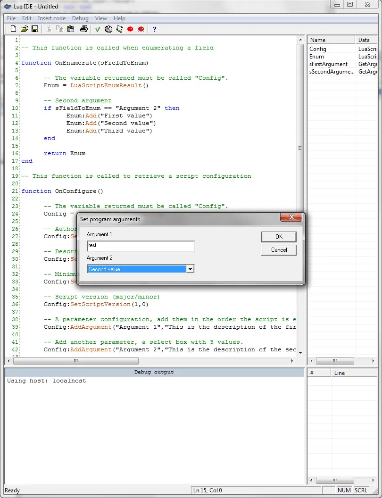382x498 pixels.
Task: Open the View menu
Action: click(101, 18)
